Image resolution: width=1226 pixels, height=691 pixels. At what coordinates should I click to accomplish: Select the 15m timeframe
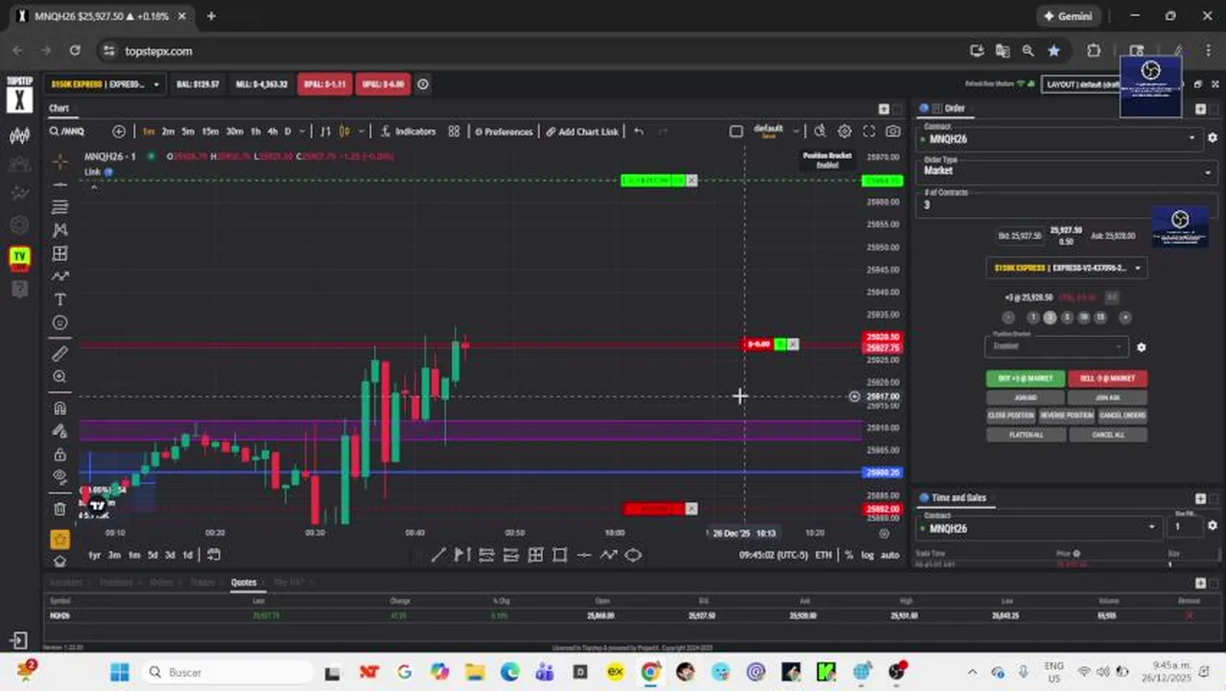(x=210, y=131)
